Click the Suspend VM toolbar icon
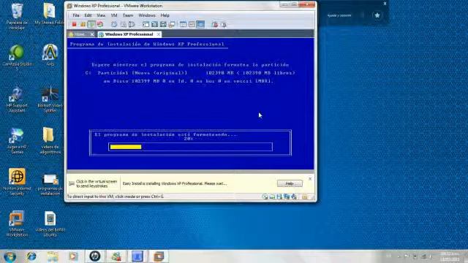The image size is (468, 263). pyautogui.click(x=83, y=24)
